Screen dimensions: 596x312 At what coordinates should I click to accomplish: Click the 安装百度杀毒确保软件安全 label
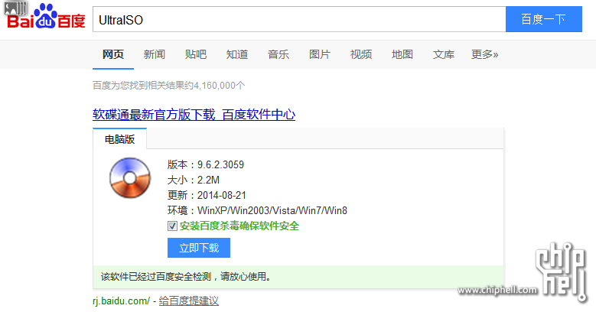[239, 226]
